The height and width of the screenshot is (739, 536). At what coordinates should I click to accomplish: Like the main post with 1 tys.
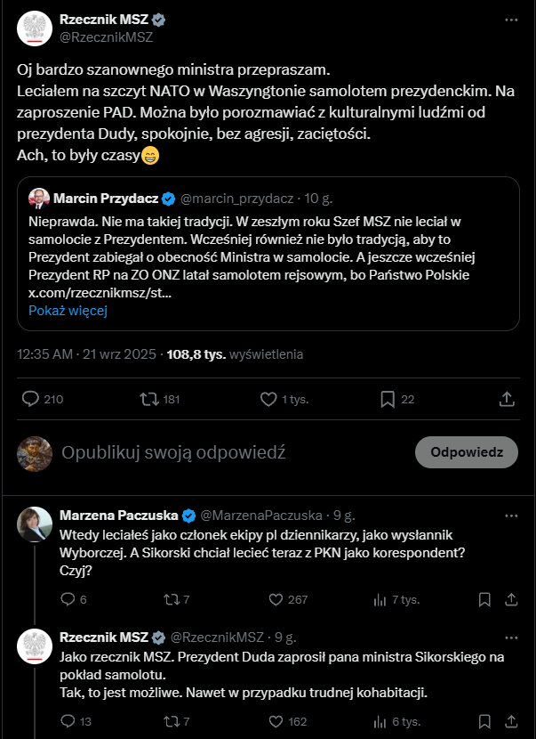tap(269, 399)
